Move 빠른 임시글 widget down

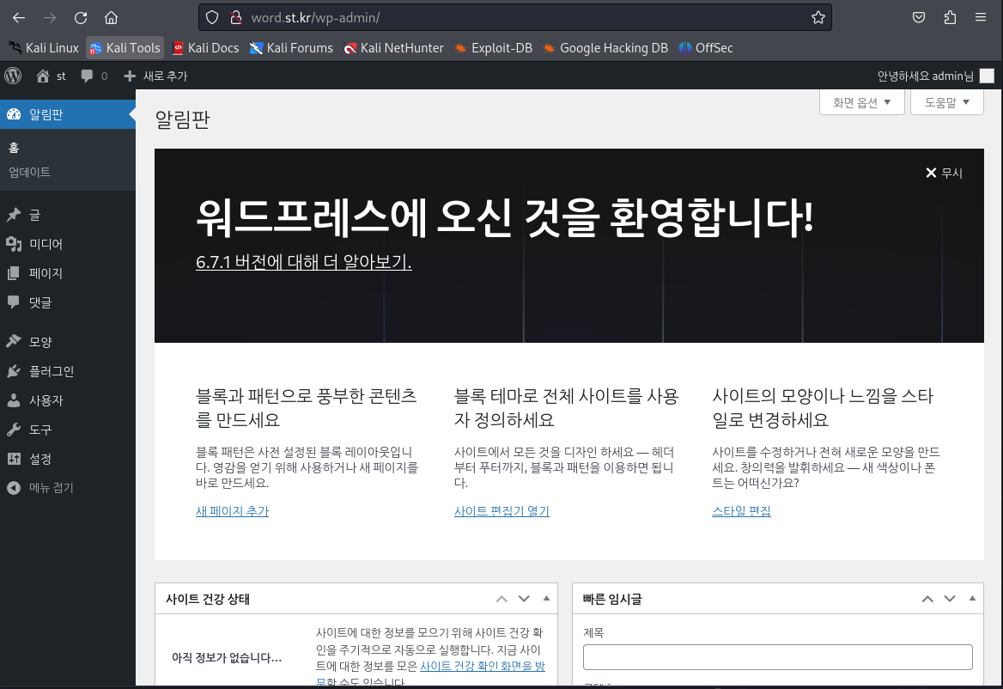(x=950, y=599)
